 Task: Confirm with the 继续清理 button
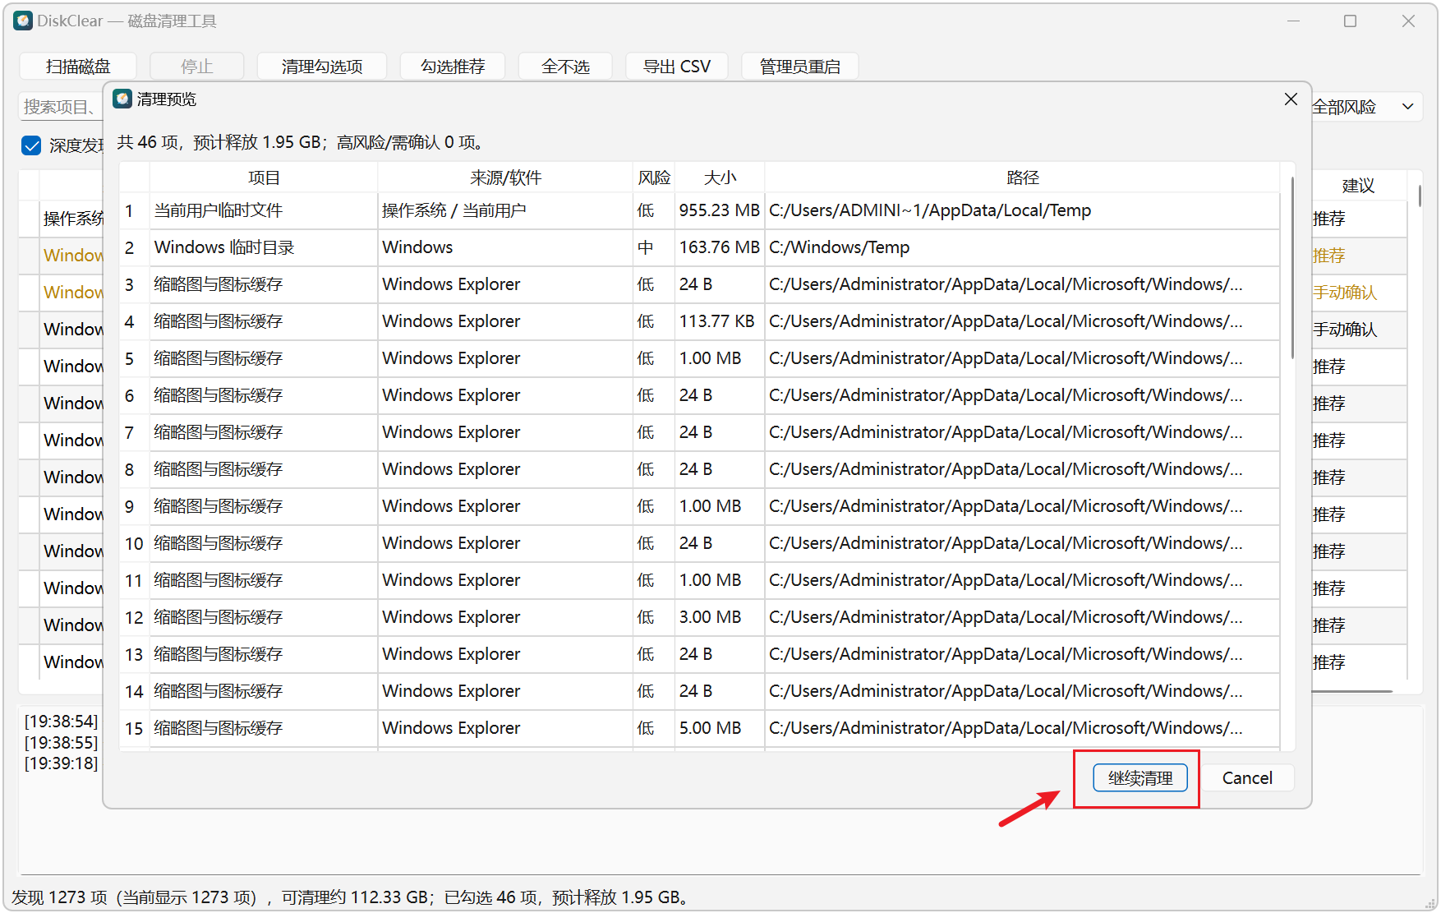point(1140,778)
